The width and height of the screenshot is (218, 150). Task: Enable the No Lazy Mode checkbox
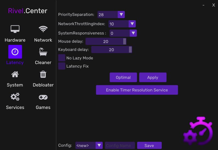pyautogui.click(x=61, y=58)
